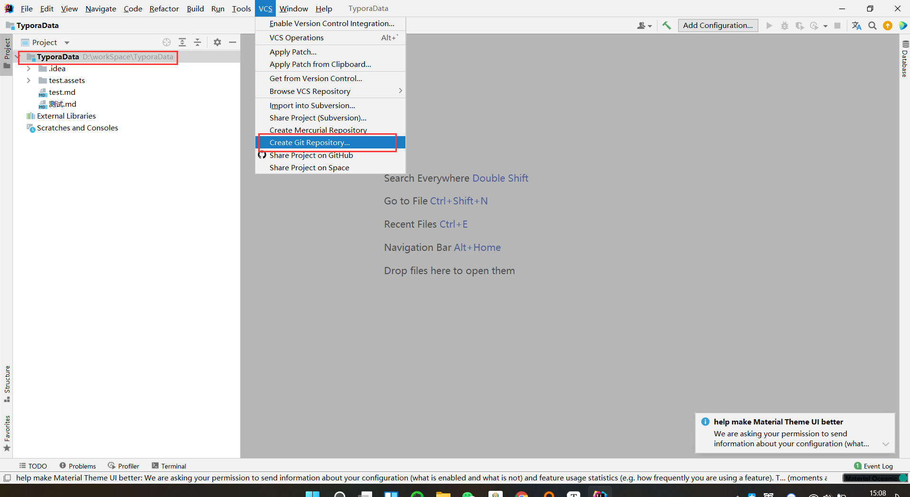
Task: Click the orange update arrow icon
Action: pyautogui.click(x=888, y=26)
